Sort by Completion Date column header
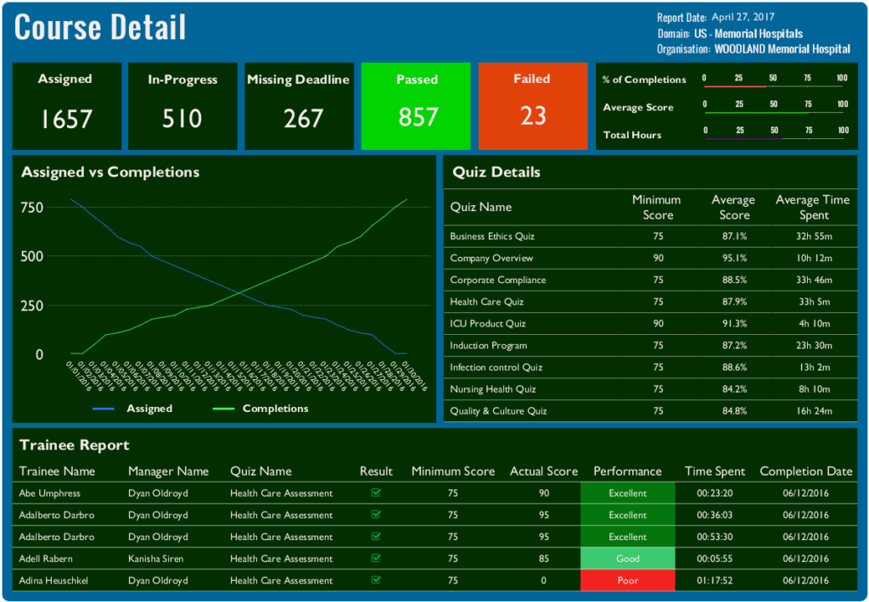Image resolution: width=869 pixels, height=602 pixels. 805,471
